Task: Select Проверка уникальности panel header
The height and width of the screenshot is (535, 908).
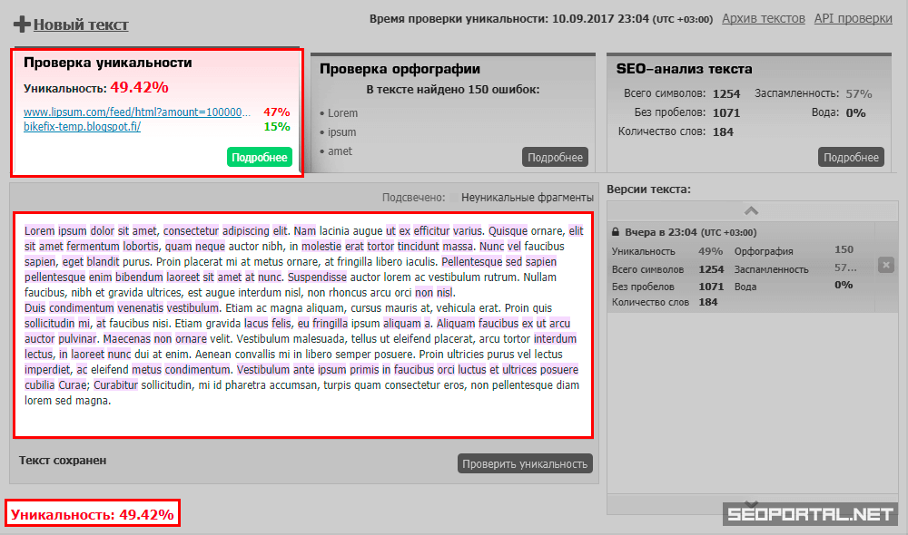Action: (x=107, y=63)
